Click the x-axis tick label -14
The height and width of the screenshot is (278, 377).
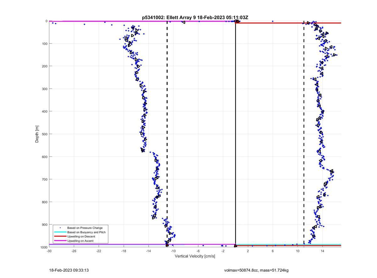click(148, 251)
